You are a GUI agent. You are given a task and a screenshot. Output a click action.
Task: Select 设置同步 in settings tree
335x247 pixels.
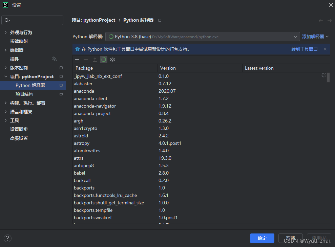19,129
